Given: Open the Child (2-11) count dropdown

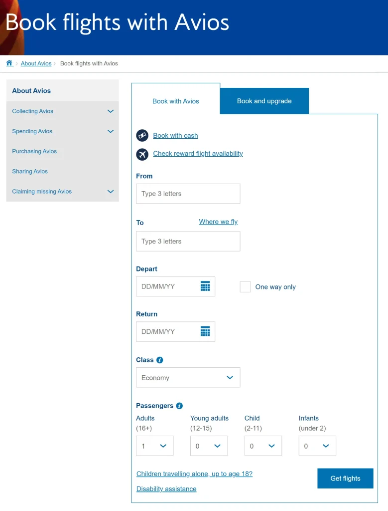Looking at the screenshot, I should pyautogui.click(x=263, y=446).
